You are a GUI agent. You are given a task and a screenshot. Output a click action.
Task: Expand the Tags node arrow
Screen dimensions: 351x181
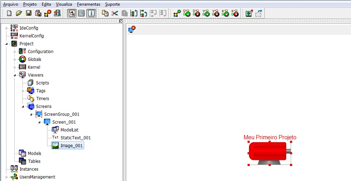coord(23,91)
